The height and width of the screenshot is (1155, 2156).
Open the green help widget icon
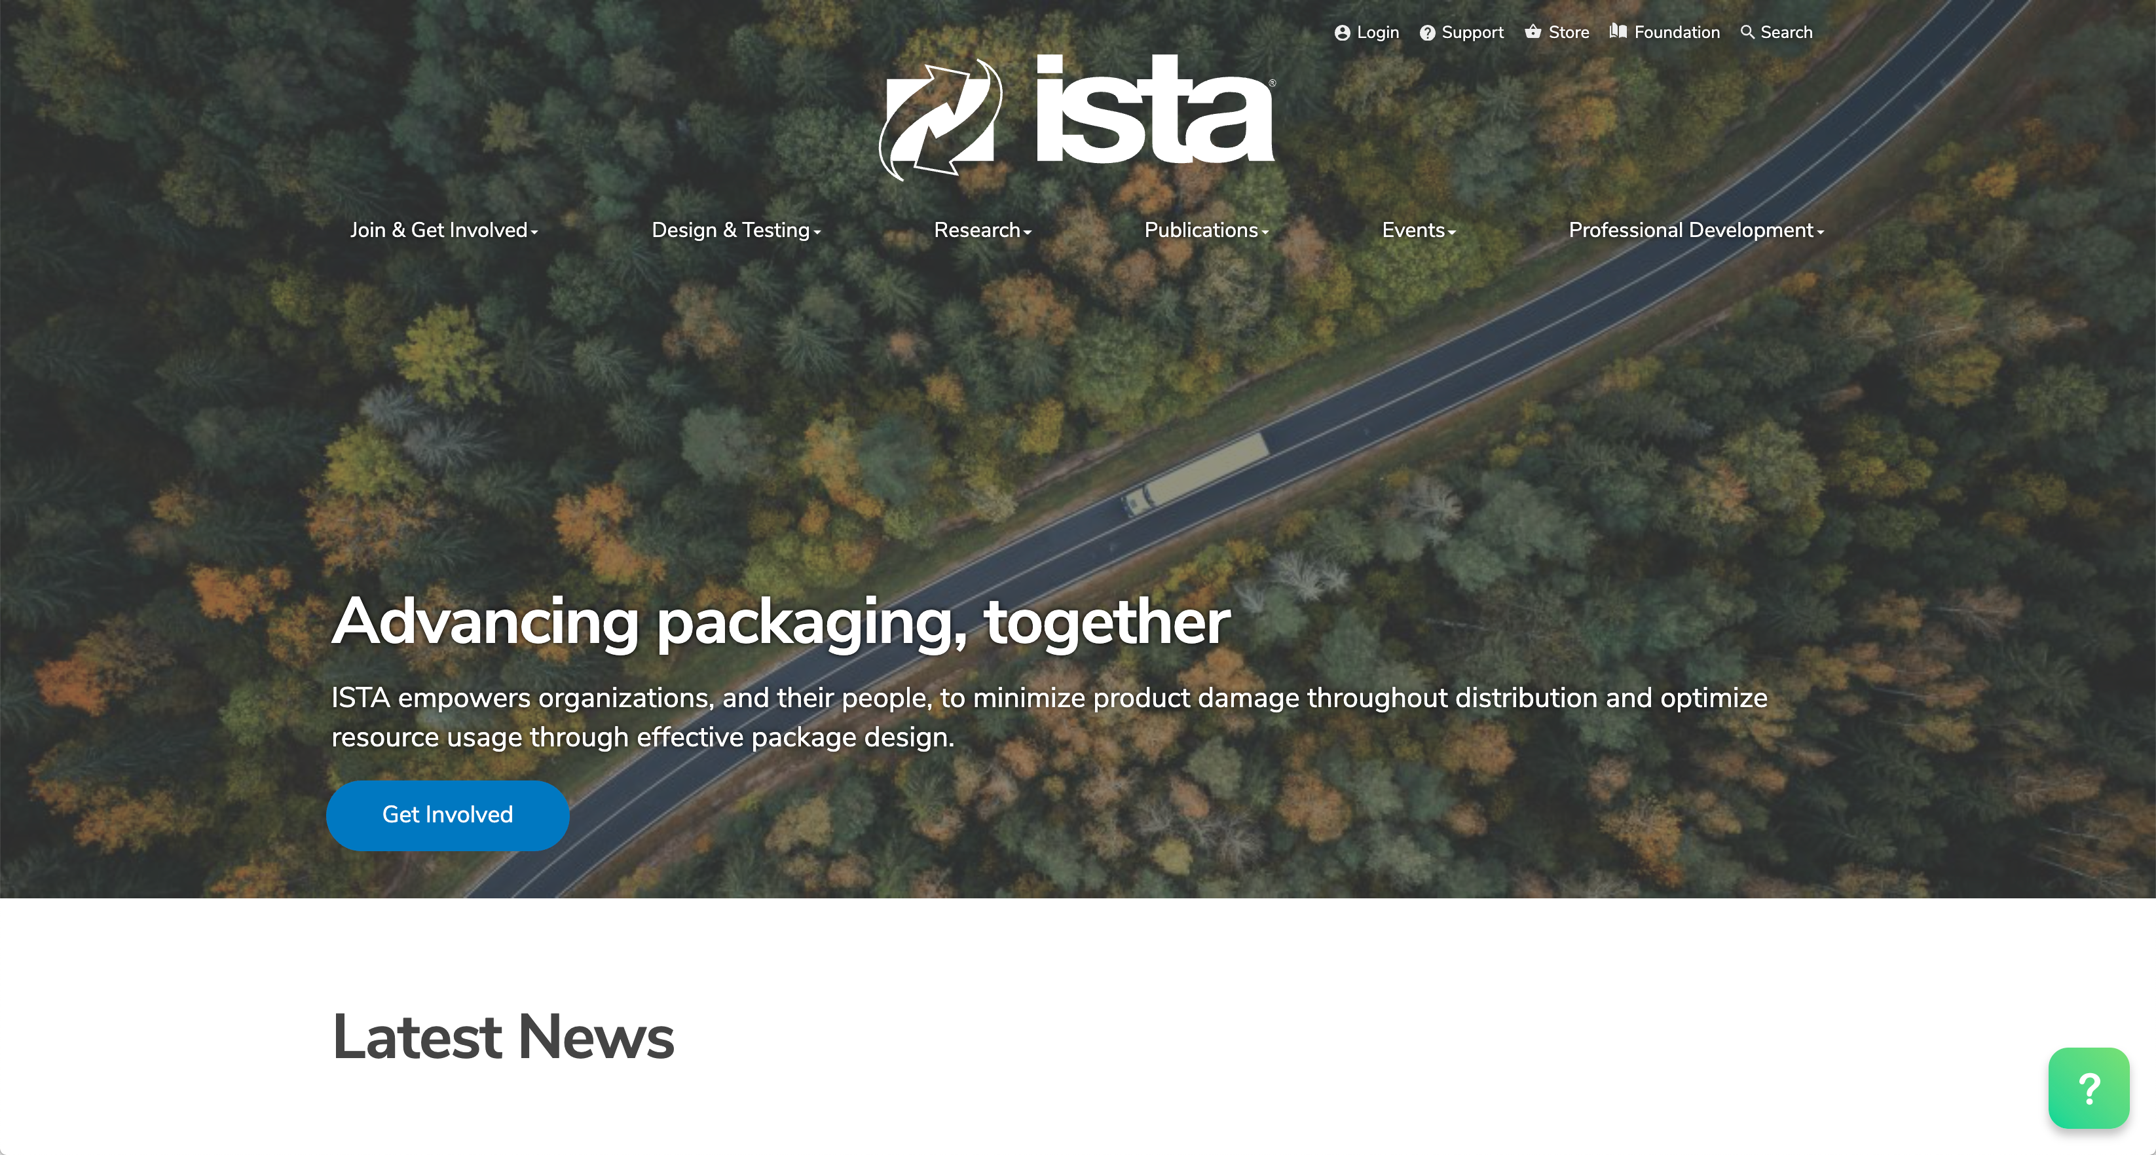tap(2088, 1088)
